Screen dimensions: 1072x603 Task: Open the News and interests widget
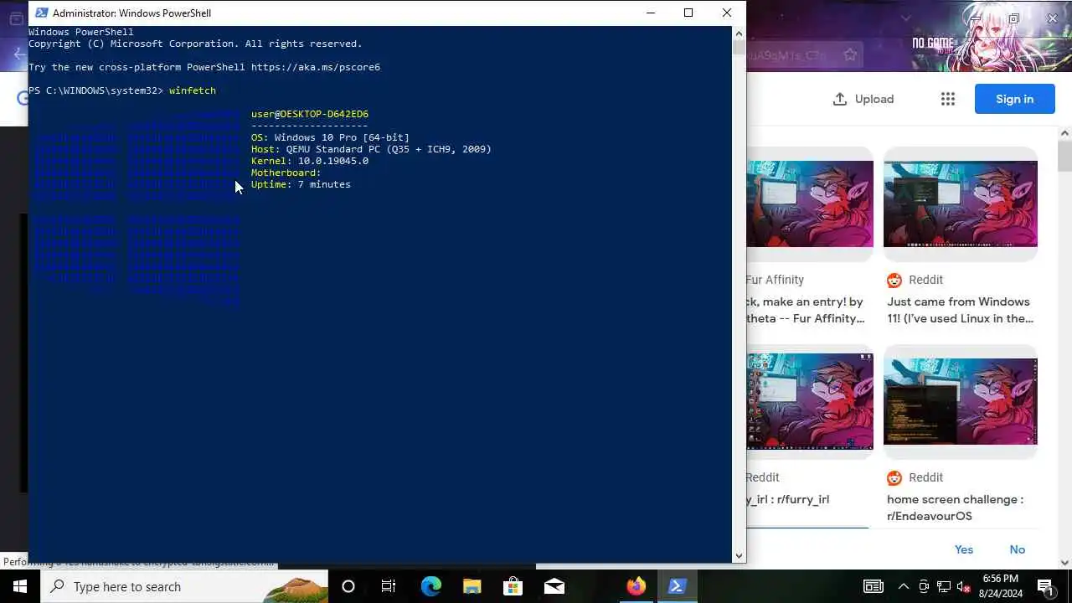(874, 586)
